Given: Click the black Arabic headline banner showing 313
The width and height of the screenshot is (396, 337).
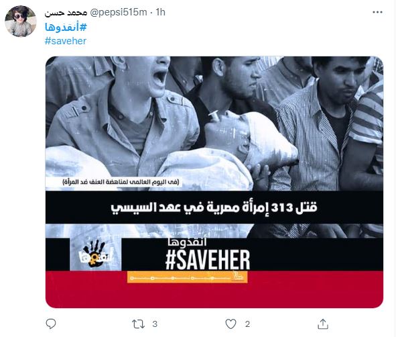Looking at the screenshot, I should pos(214,207).
